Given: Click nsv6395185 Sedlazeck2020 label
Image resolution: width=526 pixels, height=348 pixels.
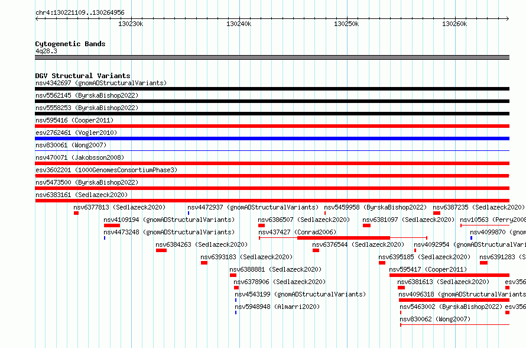Looking at the screenshot, I should (424, 257).
